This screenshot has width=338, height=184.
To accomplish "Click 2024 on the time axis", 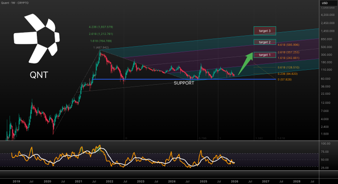I will pyautogui.click(x=172, y=182).
